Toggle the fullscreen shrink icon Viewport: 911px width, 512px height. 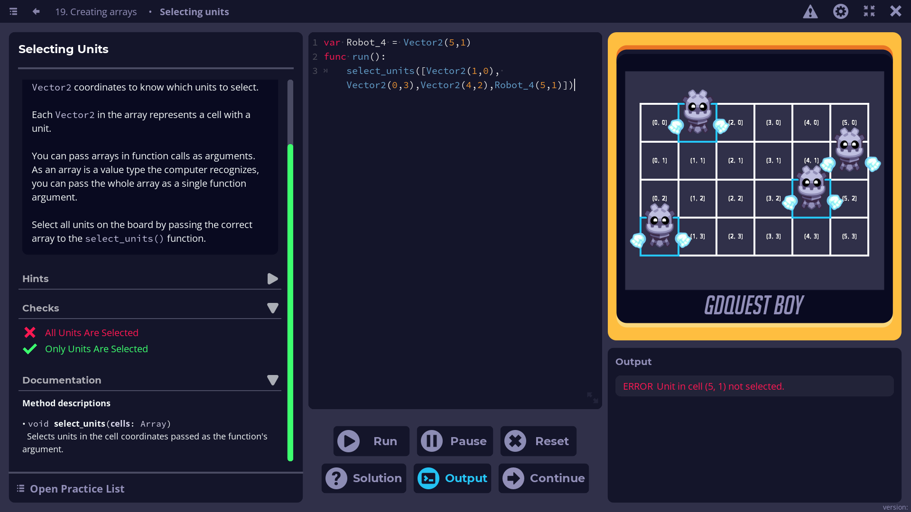[x=869, y=11]
